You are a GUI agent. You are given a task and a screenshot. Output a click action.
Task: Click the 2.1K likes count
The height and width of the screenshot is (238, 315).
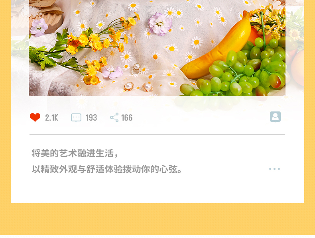[x=51, y=118]
